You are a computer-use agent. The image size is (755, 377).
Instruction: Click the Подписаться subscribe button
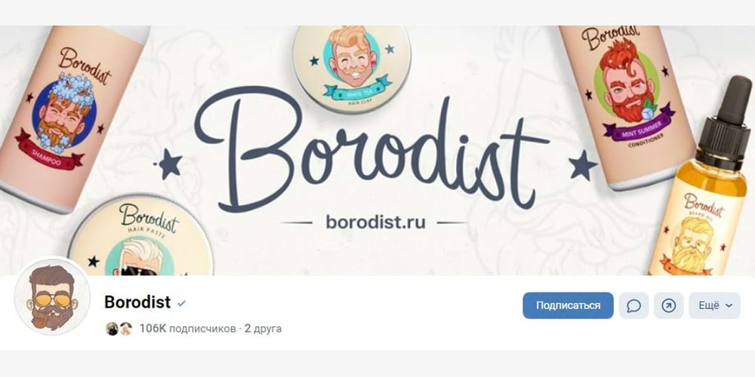point(568,305)
